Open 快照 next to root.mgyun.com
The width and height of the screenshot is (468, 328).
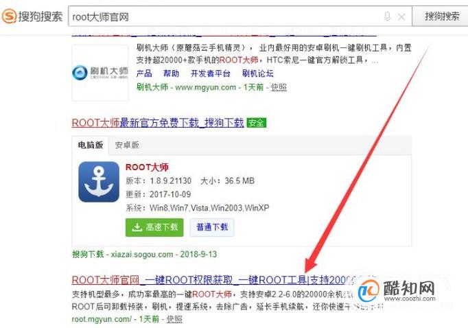point(174,319)
